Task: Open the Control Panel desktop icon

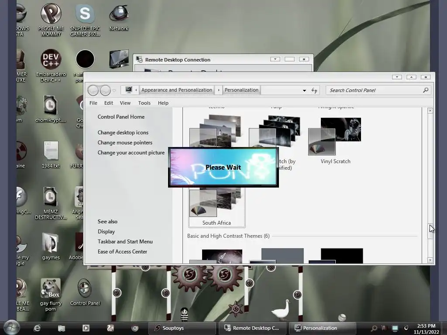Action: tap(85, 292)
